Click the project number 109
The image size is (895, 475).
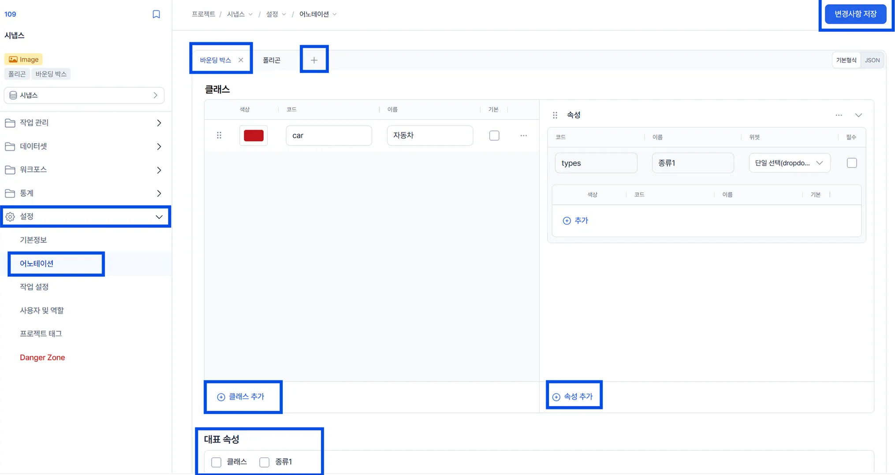click(10, 14)
